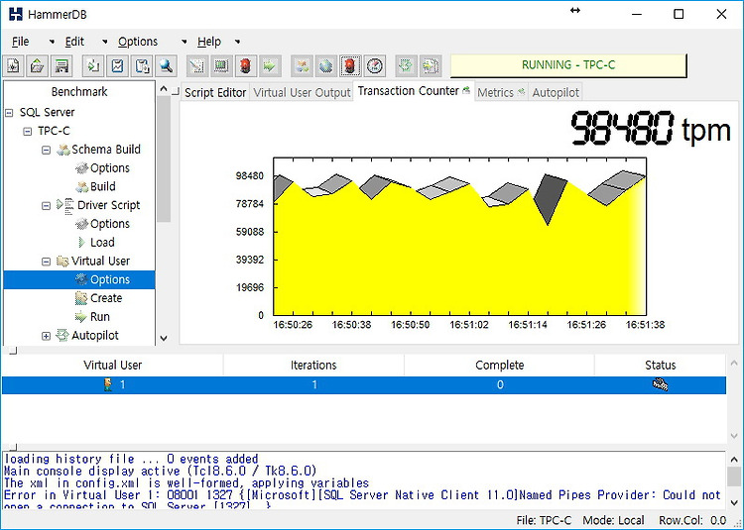Open the Help menu dropdown arrow
This screenshot has width=744, height=530.
coord(238,42)
